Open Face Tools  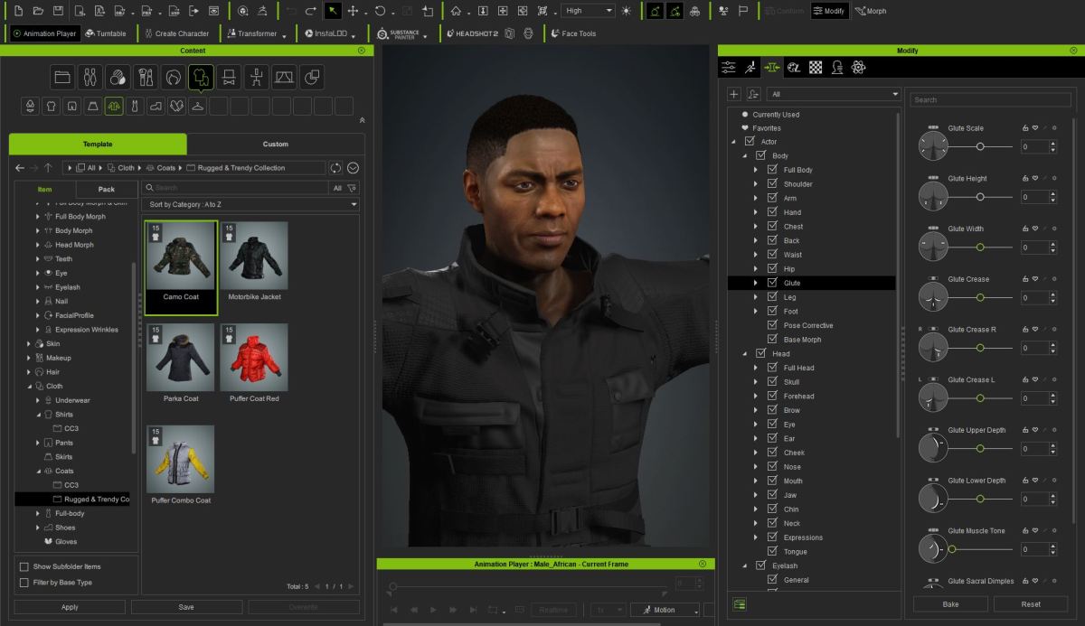point(573,33)
